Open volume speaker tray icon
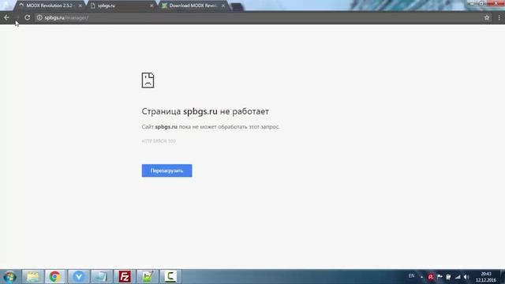Screen dimensions: 505x284 tap(466, 277)
